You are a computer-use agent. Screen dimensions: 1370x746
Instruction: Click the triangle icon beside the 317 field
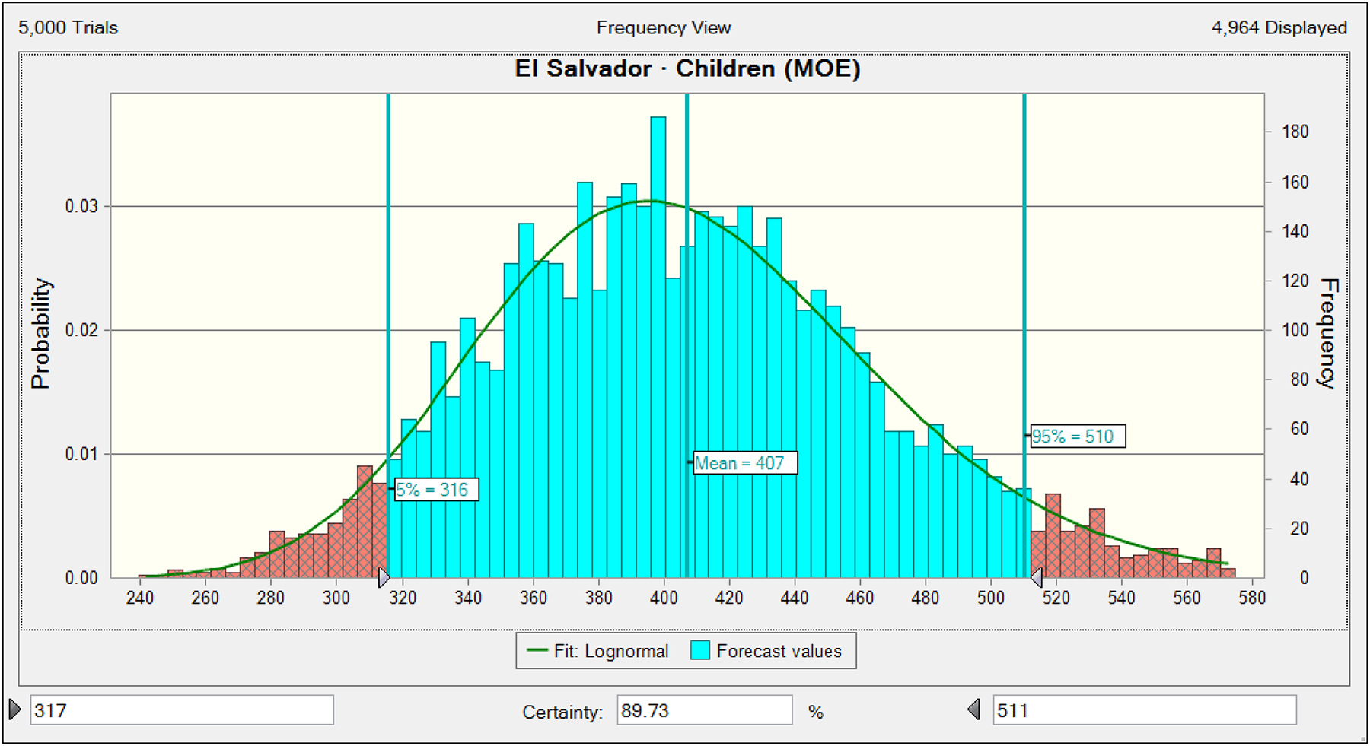coord(15,709)
